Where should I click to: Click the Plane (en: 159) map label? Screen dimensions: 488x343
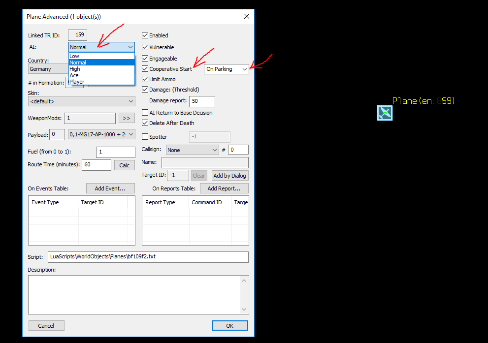point(423,101)
